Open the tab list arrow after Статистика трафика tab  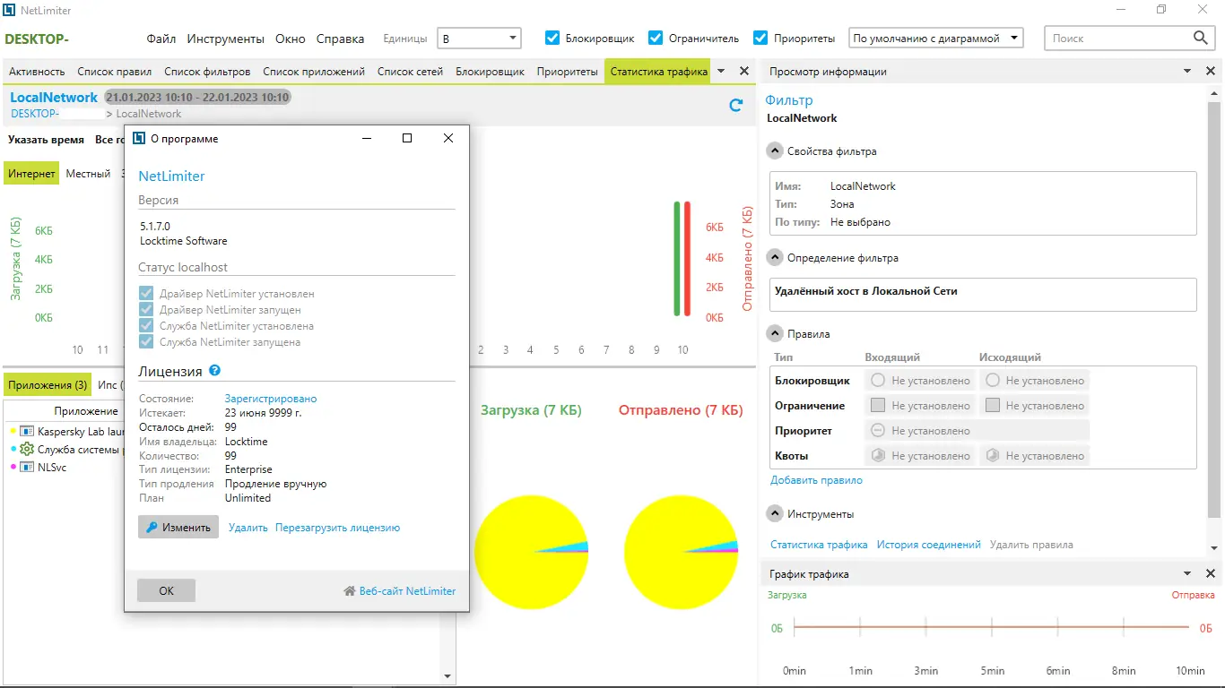point(722,72)
